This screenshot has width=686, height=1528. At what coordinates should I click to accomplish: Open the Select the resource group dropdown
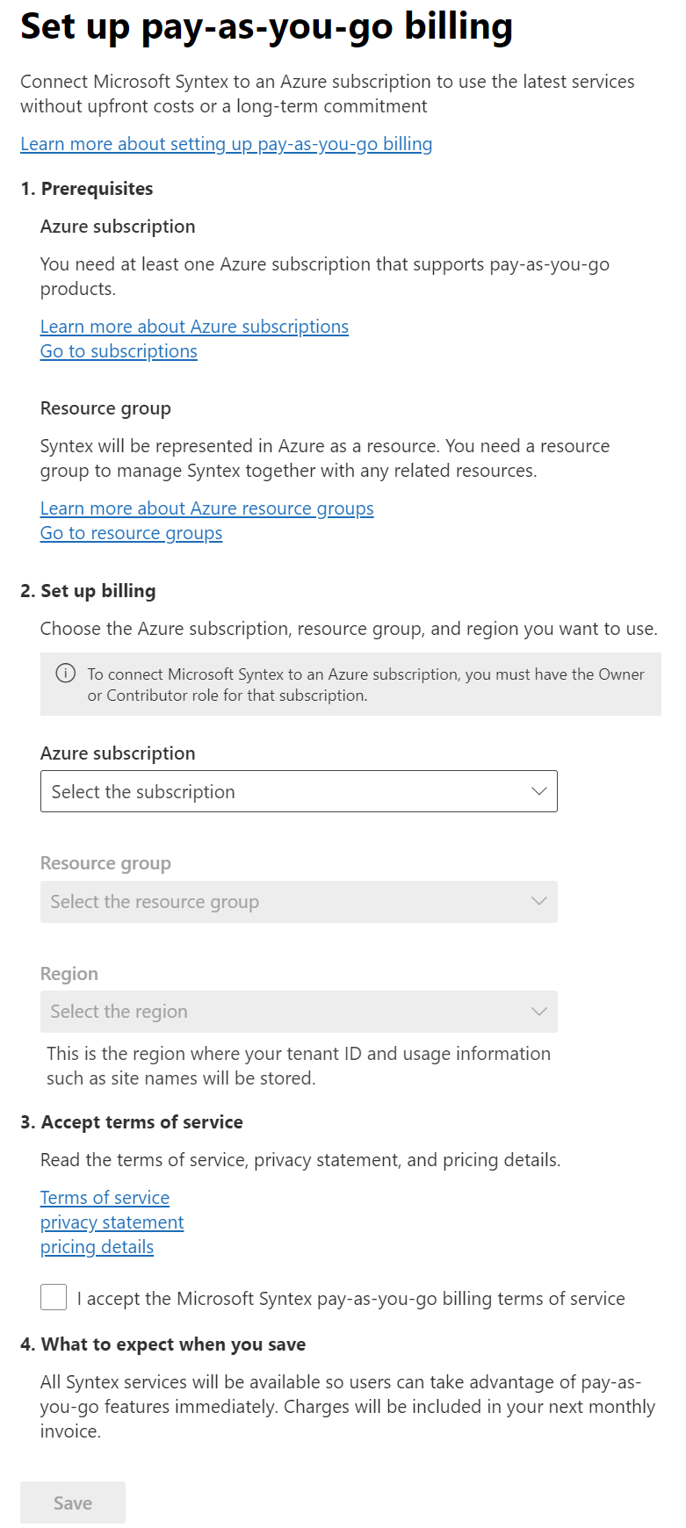(299, 902)
